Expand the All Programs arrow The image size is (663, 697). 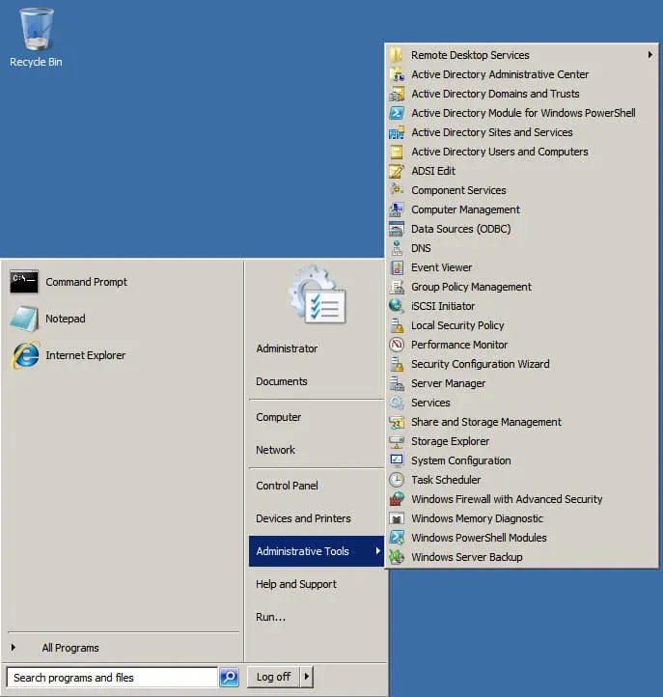pyautogui.click(x=14, y=647)
